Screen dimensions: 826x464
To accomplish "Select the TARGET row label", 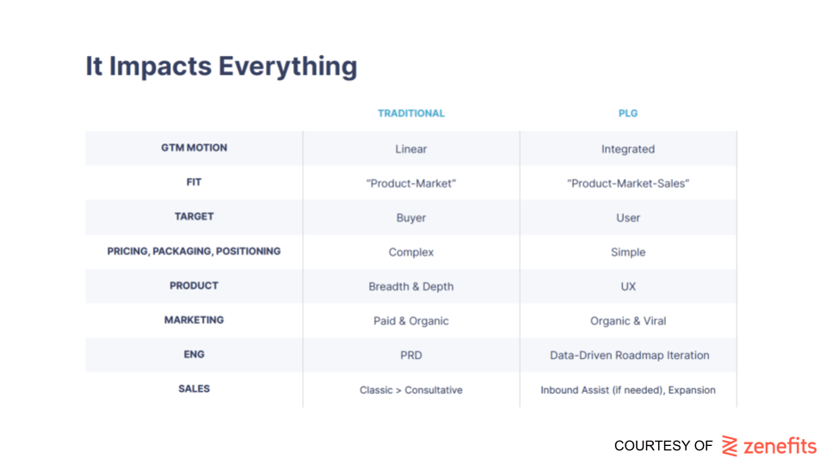I will point(194,217).
